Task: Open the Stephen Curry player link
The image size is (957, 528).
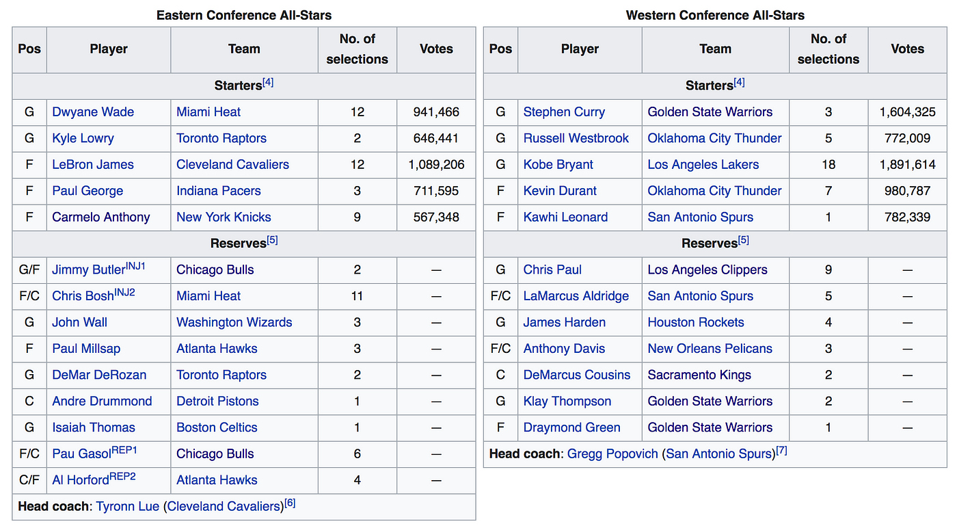Action: tap(564, 112)
